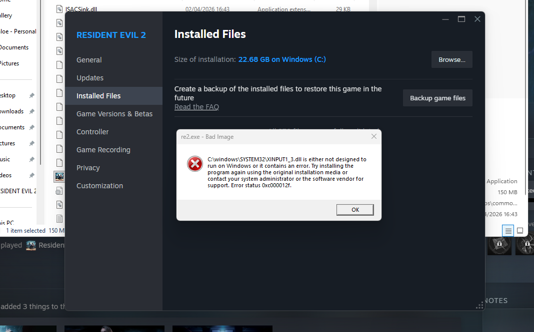Open Game Versions & Betas section

[x=114, y=114]
